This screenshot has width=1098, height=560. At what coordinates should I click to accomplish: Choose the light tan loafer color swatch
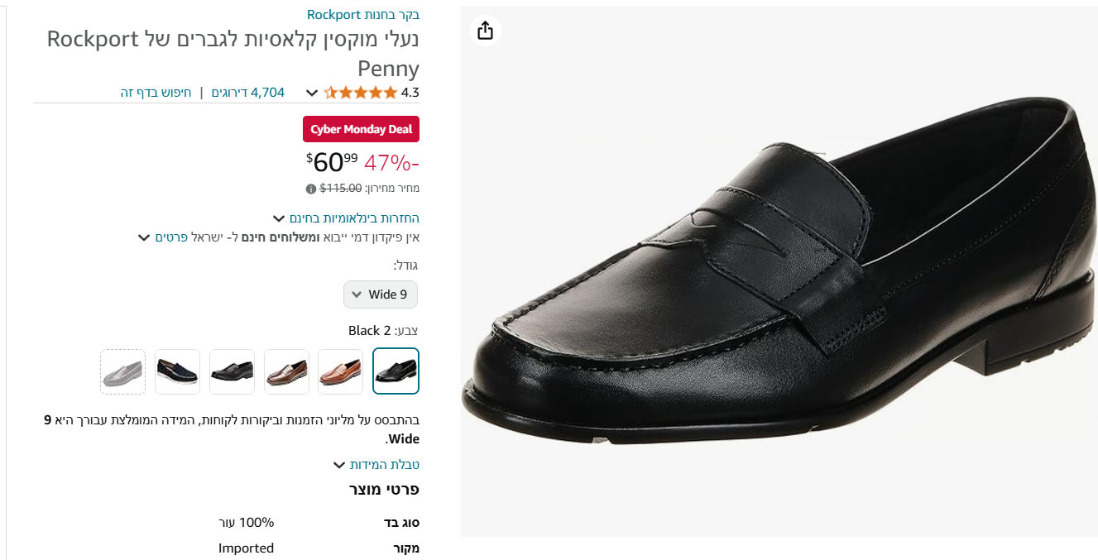[341, 371]
